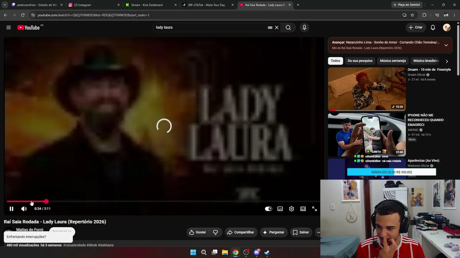Open video title Aparências (Ao Vivo)
Viewport: 460px width, 258px height.
tap(423, 161)
